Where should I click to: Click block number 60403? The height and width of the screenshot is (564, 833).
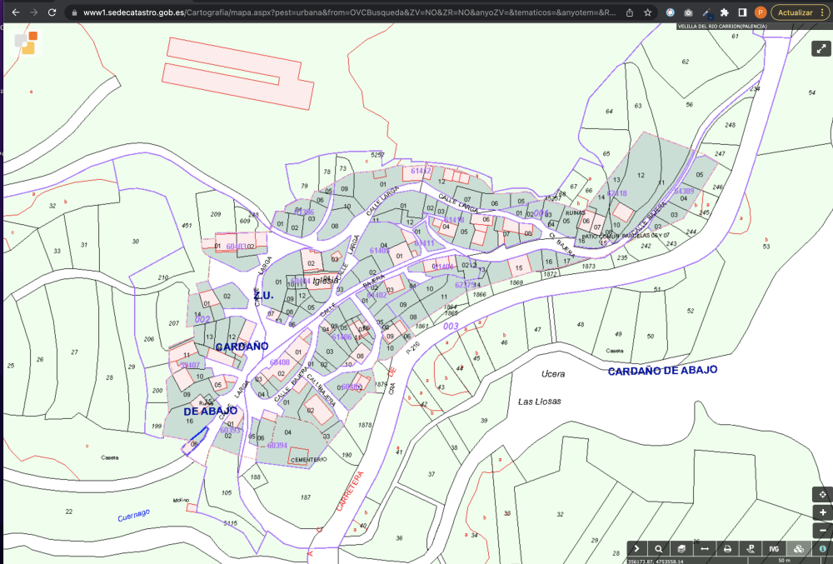(x=236, y=247)
